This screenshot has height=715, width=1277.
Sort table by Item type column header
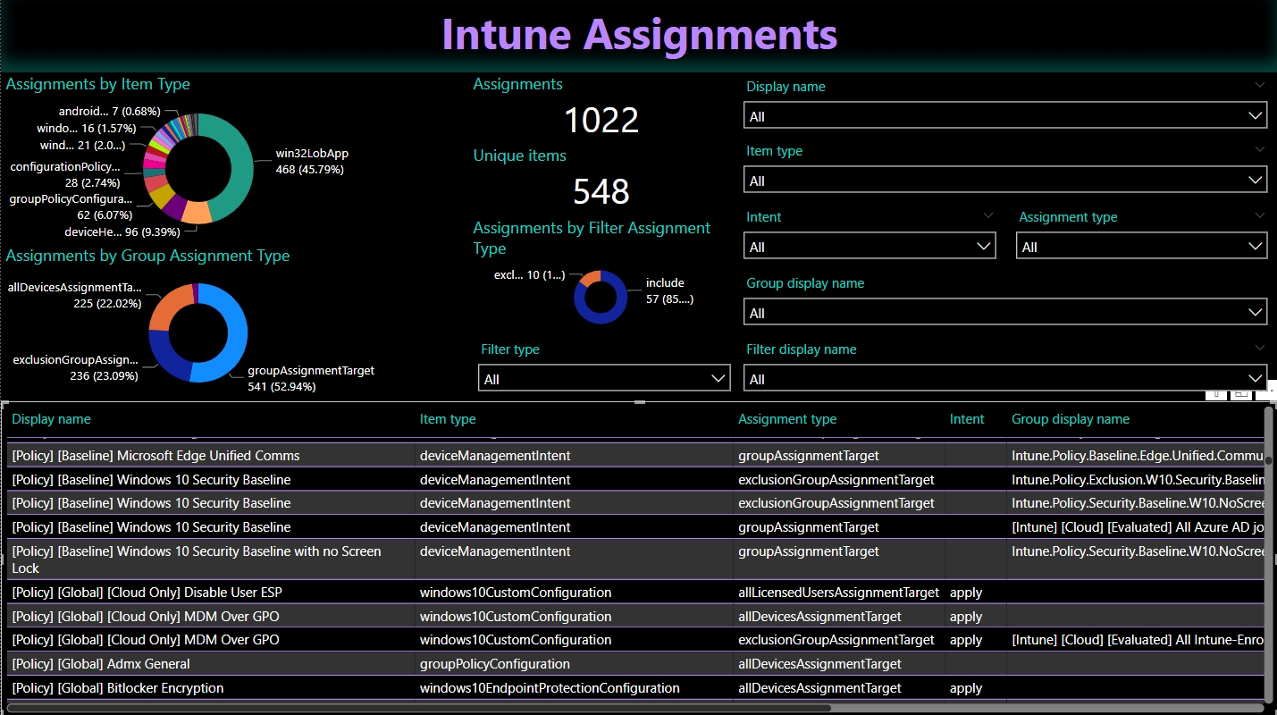tap(448, 419)
